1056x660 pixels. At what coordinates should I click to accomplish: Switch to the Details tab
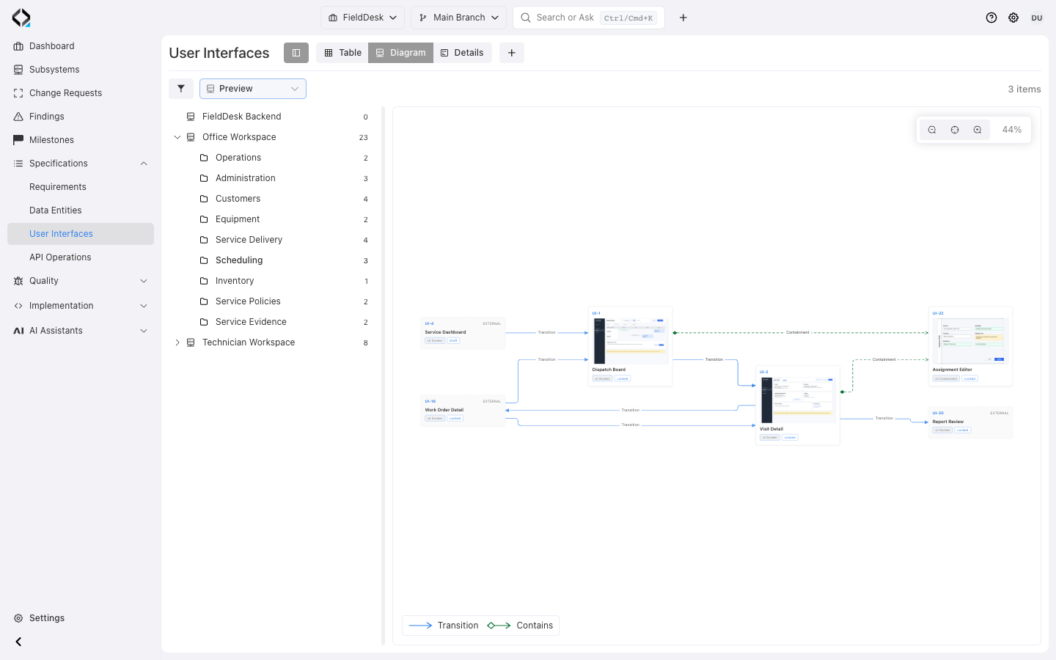[462, 53]
